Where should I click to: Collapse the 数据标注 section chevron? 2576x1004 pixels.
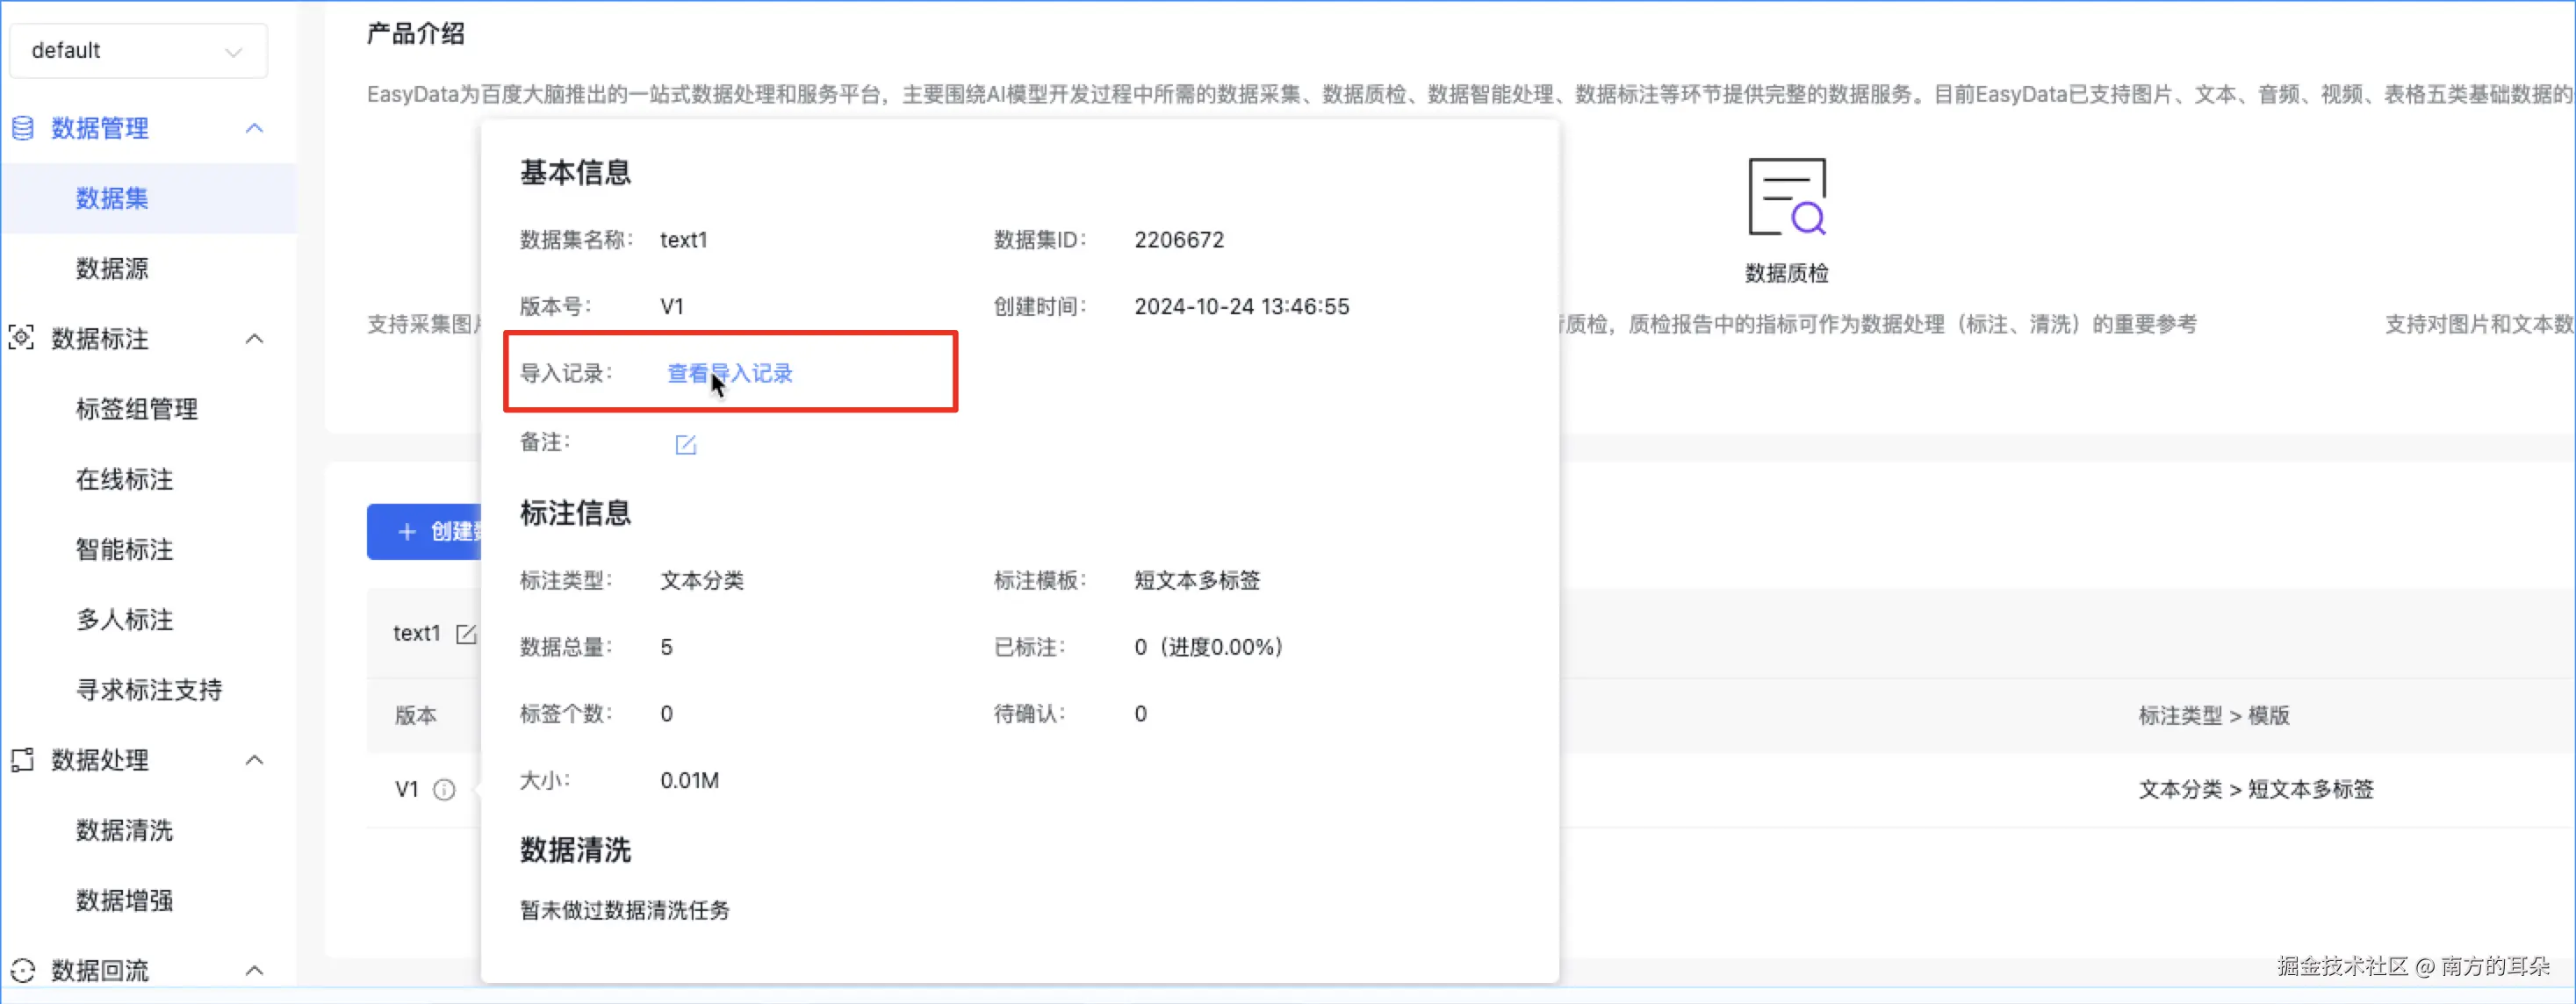(254, 339)
